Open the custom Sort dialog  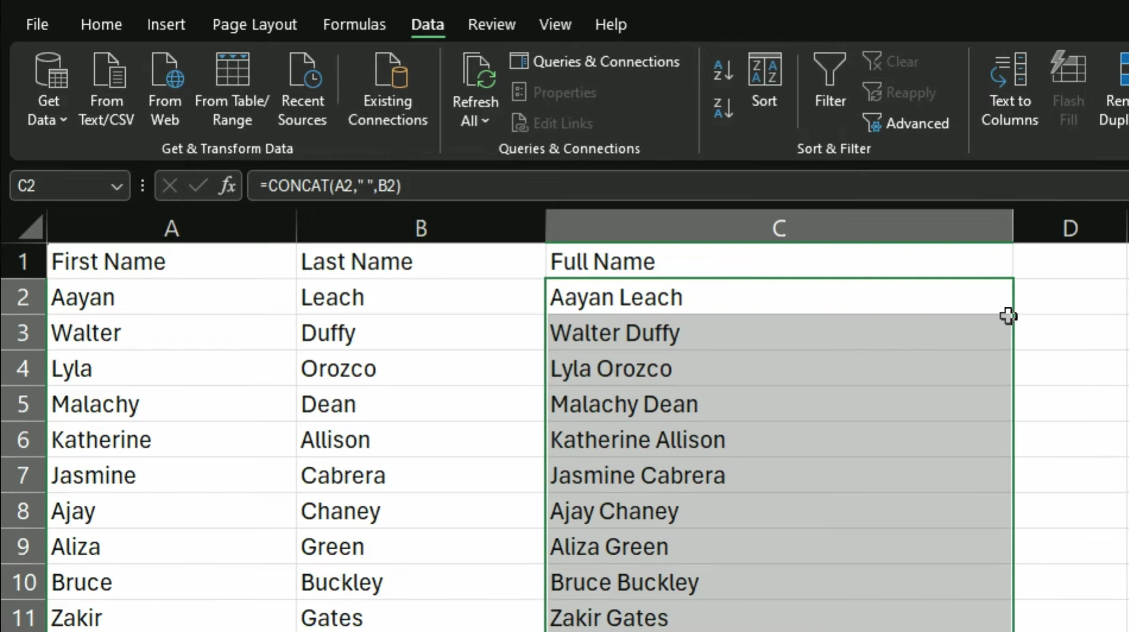[764, 80]
